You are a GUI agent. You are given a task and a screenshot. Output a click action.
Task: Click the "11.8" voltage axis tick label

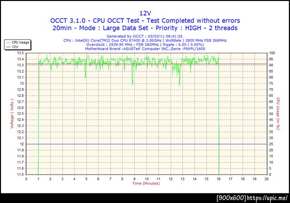click(x=20, y=156)
